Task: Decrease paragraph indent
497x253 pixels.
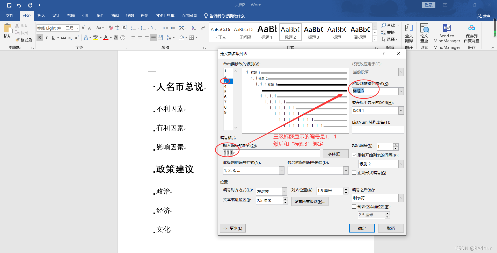Action: coord(166,28)
